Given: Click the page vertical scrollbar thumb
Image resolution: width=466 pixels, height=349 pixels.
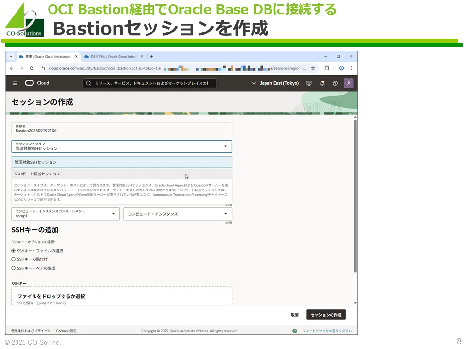Looking at the screenshot, I should click(355, 196).
